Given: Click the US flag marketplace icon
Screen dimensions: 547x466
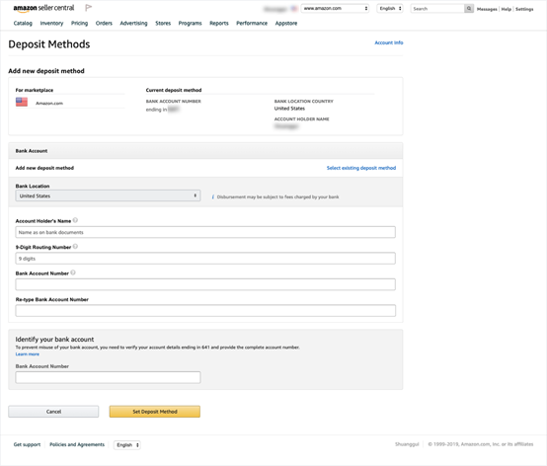Looking at the screenshot, I should [x=22, y=102].
